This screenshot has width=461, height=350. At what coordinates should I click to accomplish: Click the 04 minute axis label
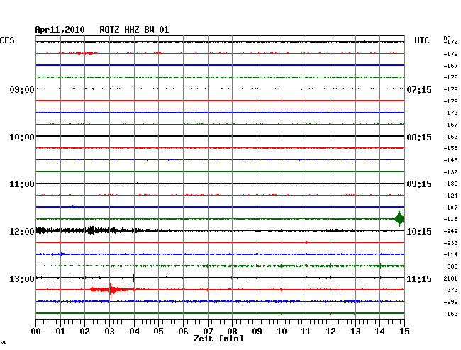(x=134, y=332)
